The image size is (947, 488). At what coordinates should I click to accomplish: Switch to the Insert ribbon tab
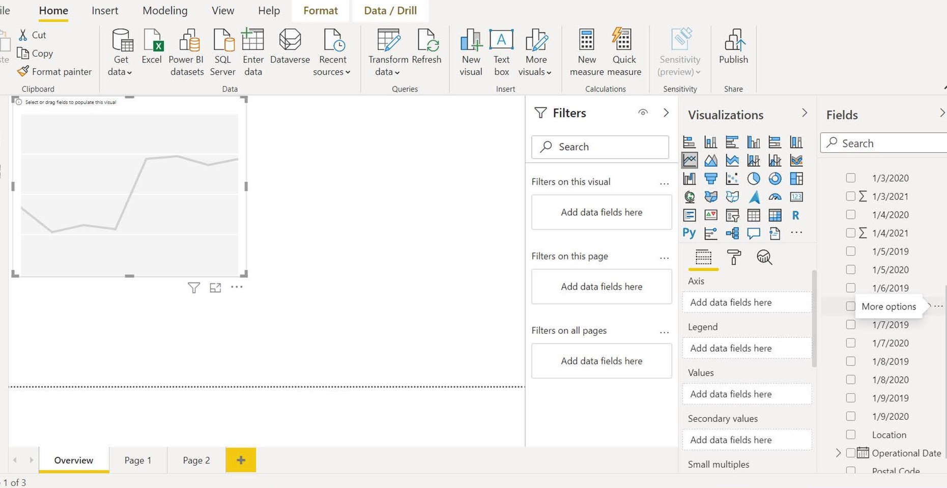pyautogui.click(x=105, y=11)
